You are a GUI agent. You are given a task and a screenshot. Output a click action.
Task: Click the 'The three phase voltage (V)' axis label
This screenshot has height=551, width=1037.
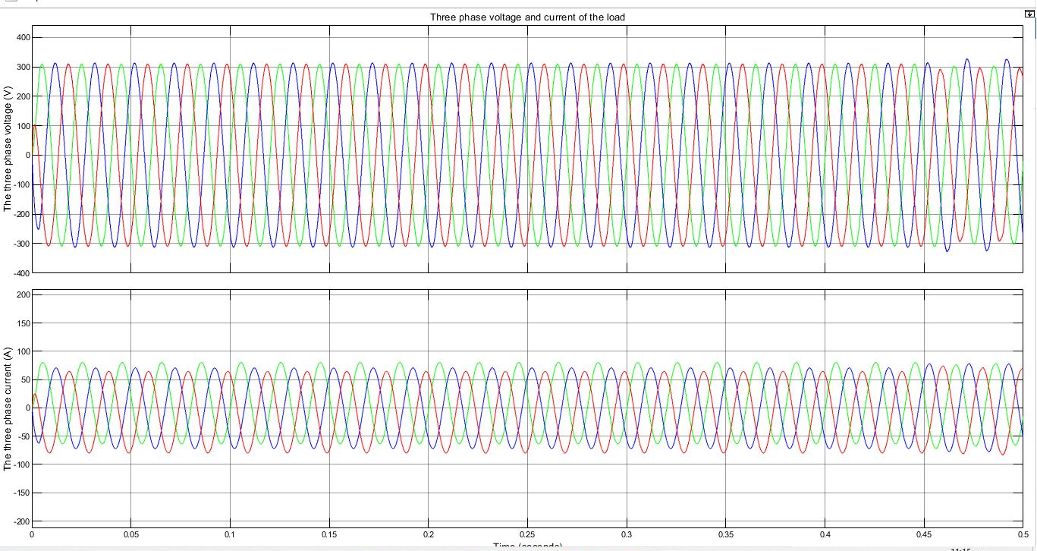[x=8, y=149]
